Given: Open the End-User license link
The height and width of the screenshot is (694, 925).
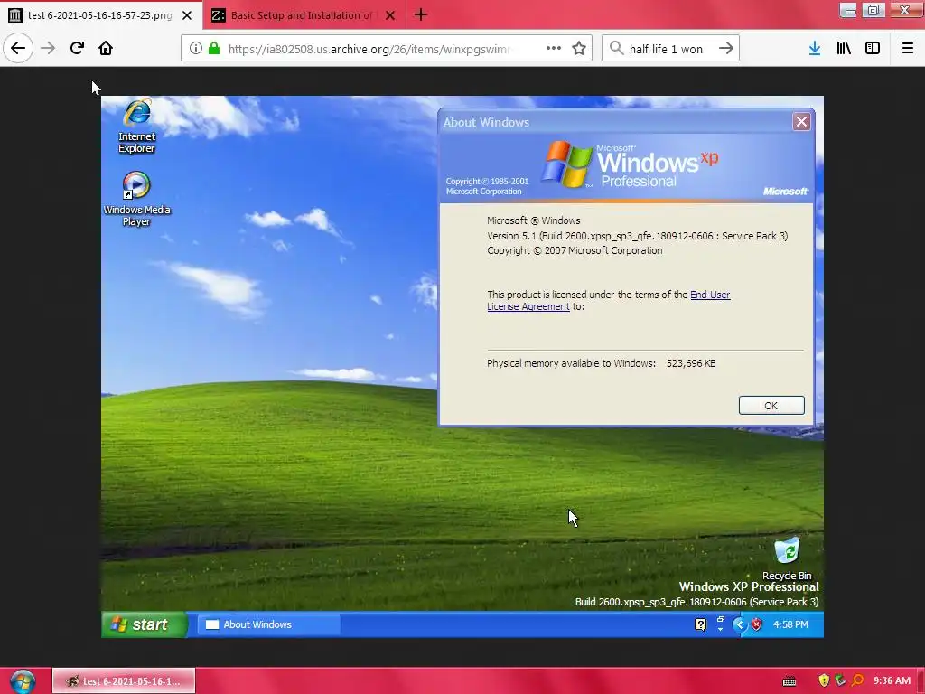Looking at the screenshot, I should coord(710,295).
